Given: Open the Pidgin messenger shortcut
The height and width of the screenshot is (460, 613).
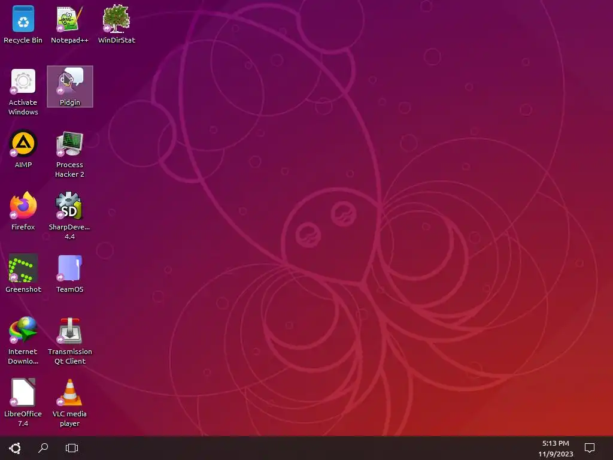Looking at the screenshot, I should [70, 86].
